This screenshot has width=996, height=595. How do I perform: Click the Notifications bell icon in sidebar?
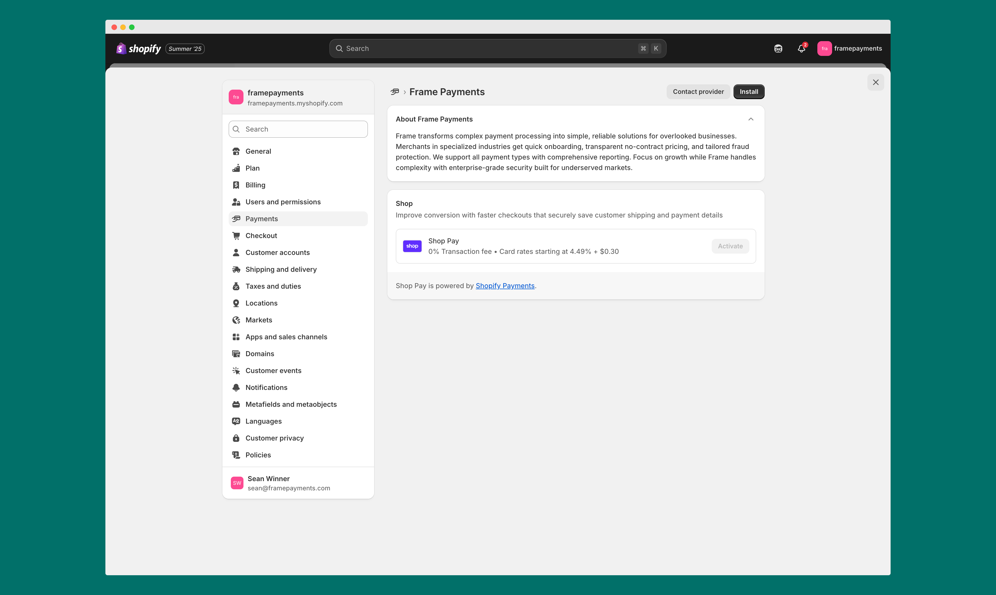(236, 387)
